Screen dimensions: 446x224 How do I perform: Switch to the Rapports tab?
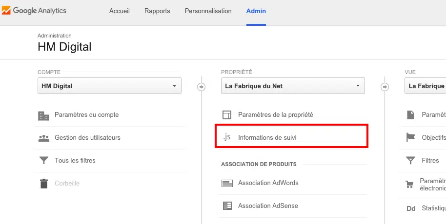click(157, 11)
